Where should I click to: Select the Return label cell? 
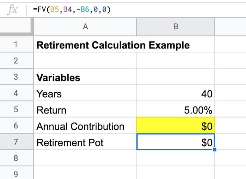(x=85, y=110)
